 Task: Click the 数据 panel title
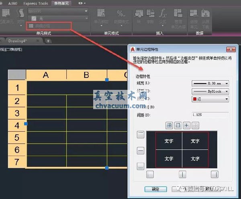[200, 33]
